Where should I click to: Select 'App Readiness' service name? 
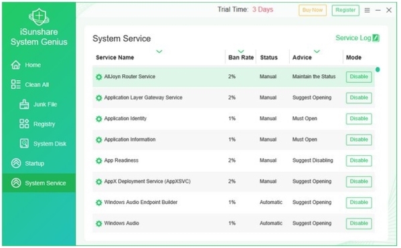pyautogui.click(x=121, y=160)
